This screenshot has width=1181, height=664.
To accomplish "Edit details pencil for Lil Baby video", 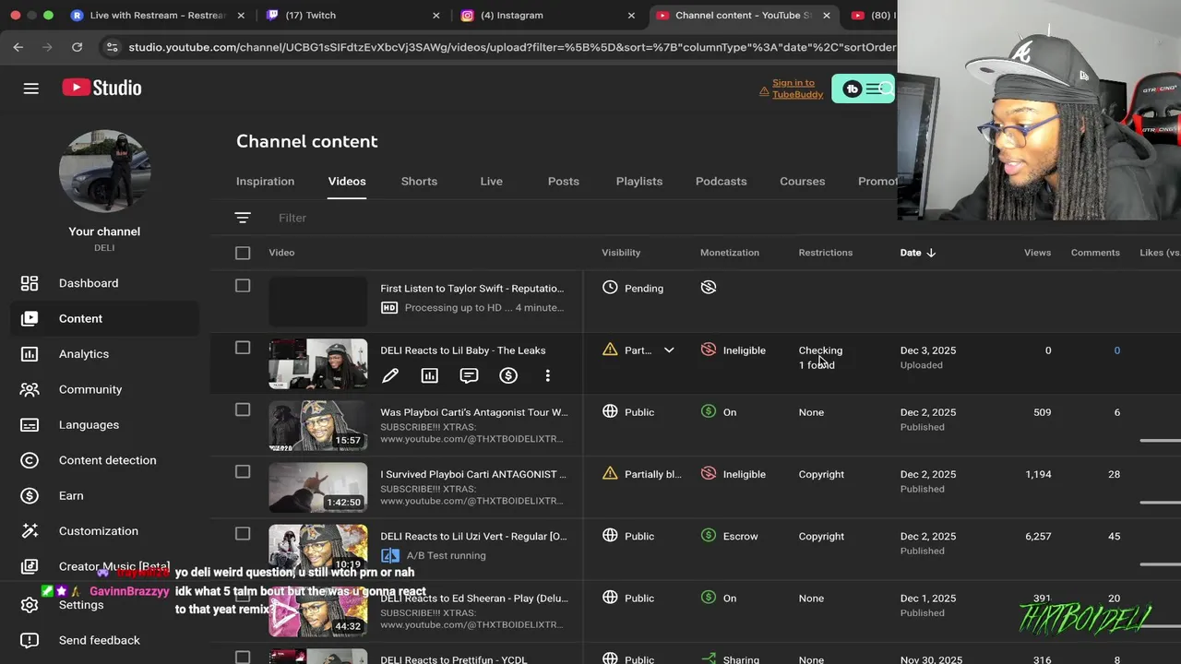I will 390,375.
